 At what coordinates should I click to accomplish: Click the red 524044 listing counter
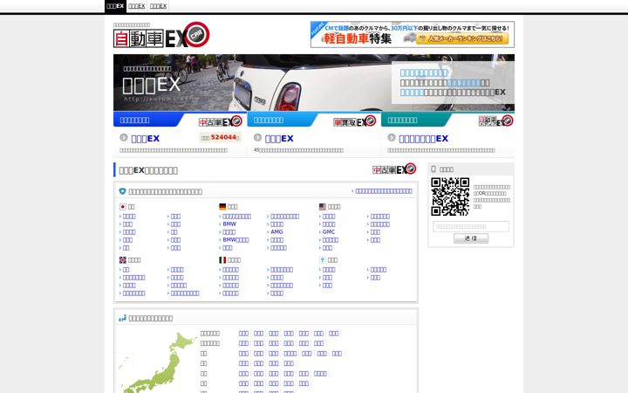pyautogui.click(x=221, y=138)
